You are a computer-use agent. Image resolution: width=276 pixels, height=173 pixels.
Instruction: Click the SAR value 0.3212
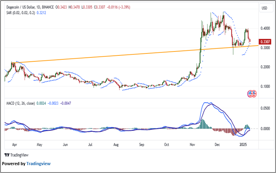tap(41, 13)
